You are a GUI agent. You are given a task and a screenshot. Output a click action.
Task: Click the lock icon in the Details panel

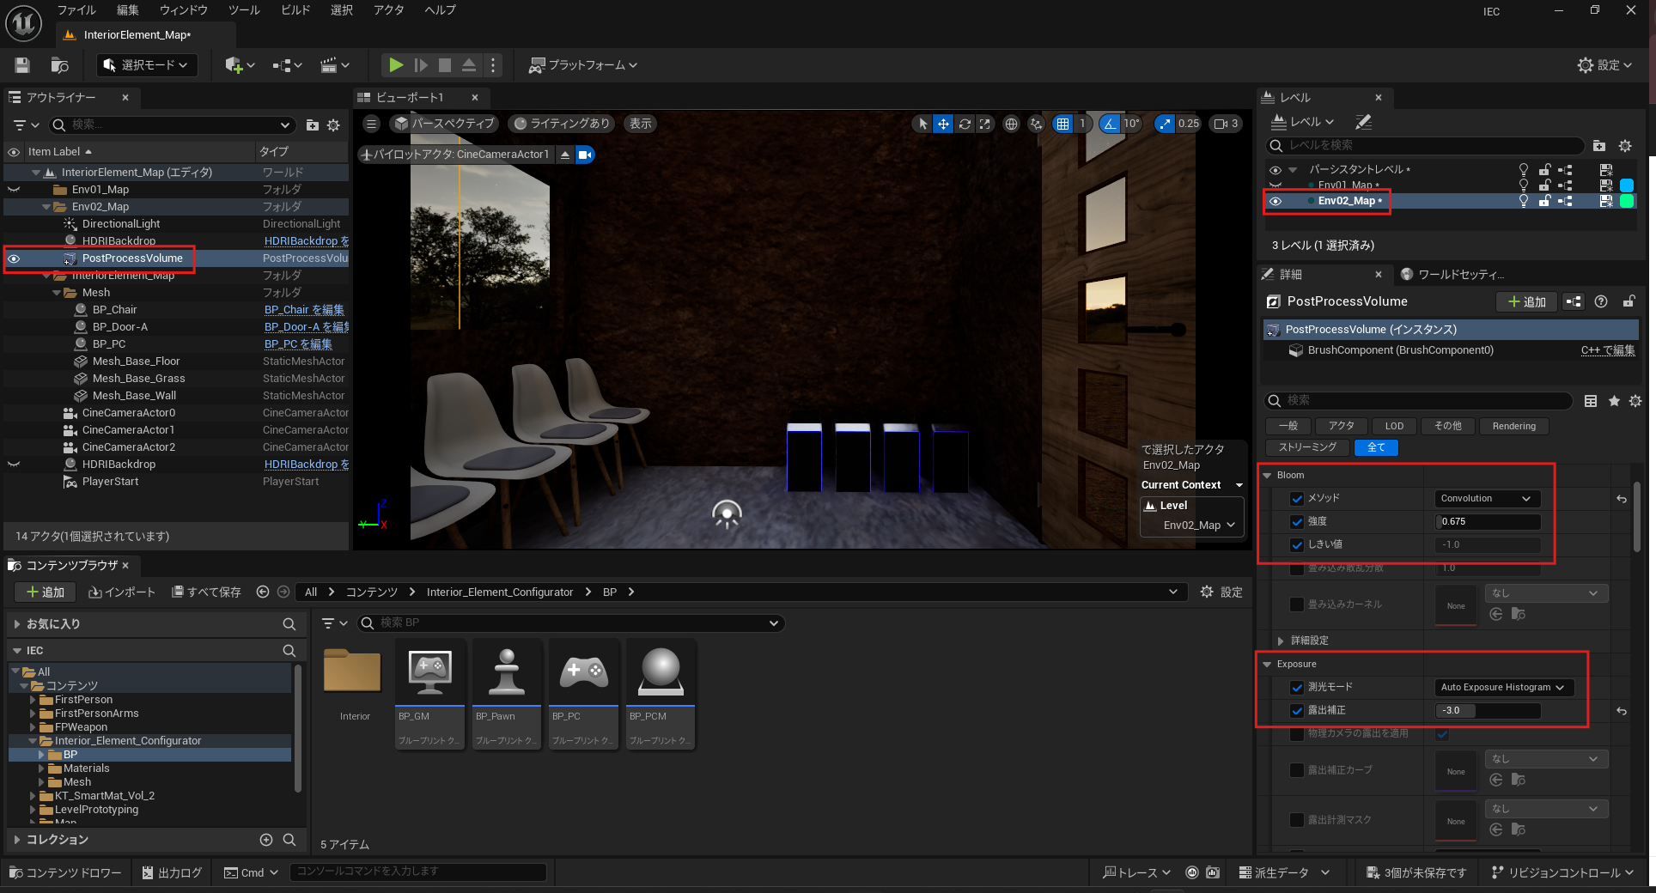click(1629, 301)
